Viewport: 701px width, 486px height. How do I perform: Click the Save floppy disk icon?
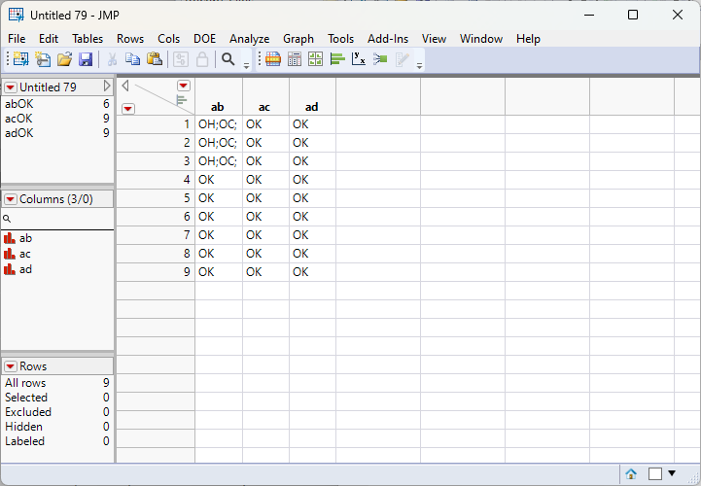[x=86, y=59]
